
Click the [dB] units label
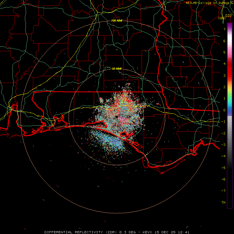click(222, 18)
